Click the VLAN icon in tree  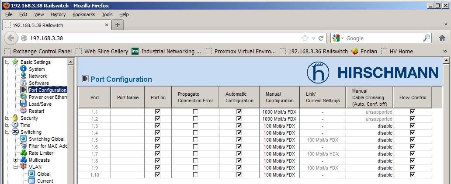pos(24,167)
